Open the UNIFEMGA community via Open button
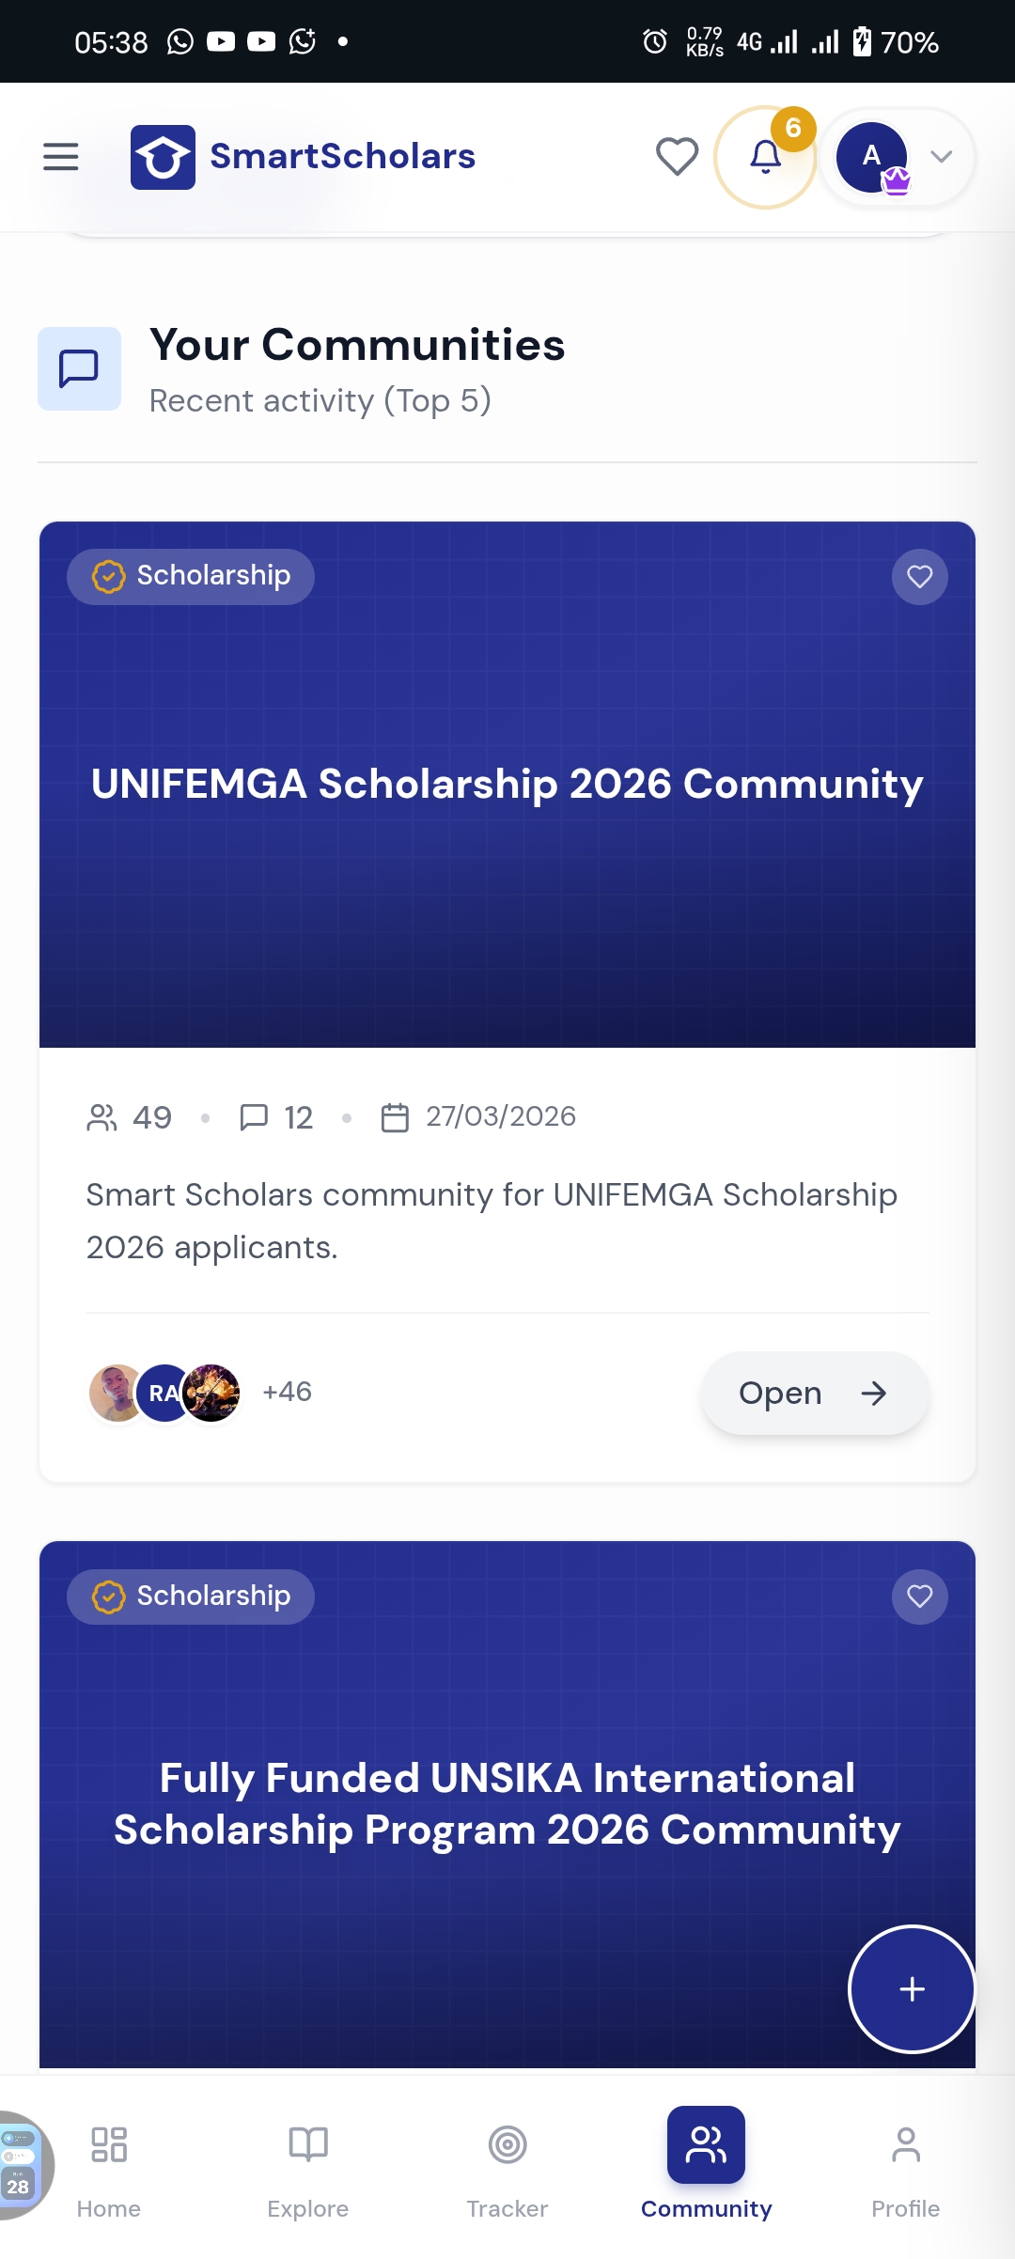This screenshot has width=1015, height=2259. click(x=814, y=1393)
